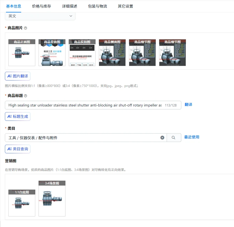This screenshot has width=234, height=227.
Task: Go to the 详细描述 tab
Action: 70,6
